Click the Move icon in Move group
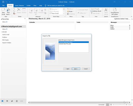133x106 pixels. (68, 9)
